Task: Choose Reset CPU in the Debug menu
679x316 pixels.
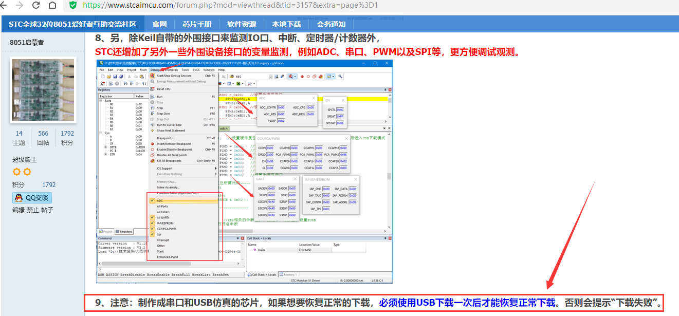Action: (183, 89)
